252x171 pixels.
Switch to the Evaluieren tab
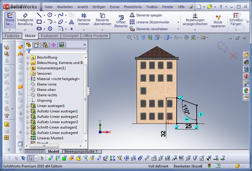click(49, 36)
